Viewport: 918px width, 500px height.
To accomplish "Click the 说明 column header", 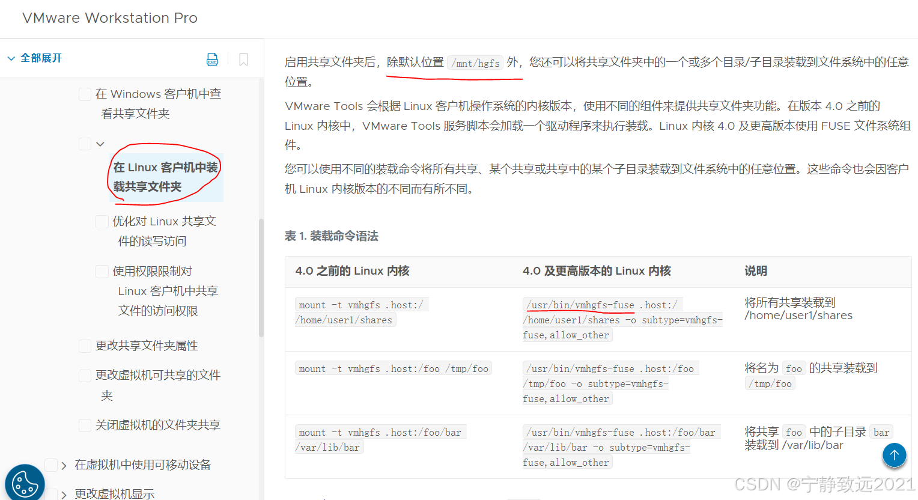I will click(756, 271).
